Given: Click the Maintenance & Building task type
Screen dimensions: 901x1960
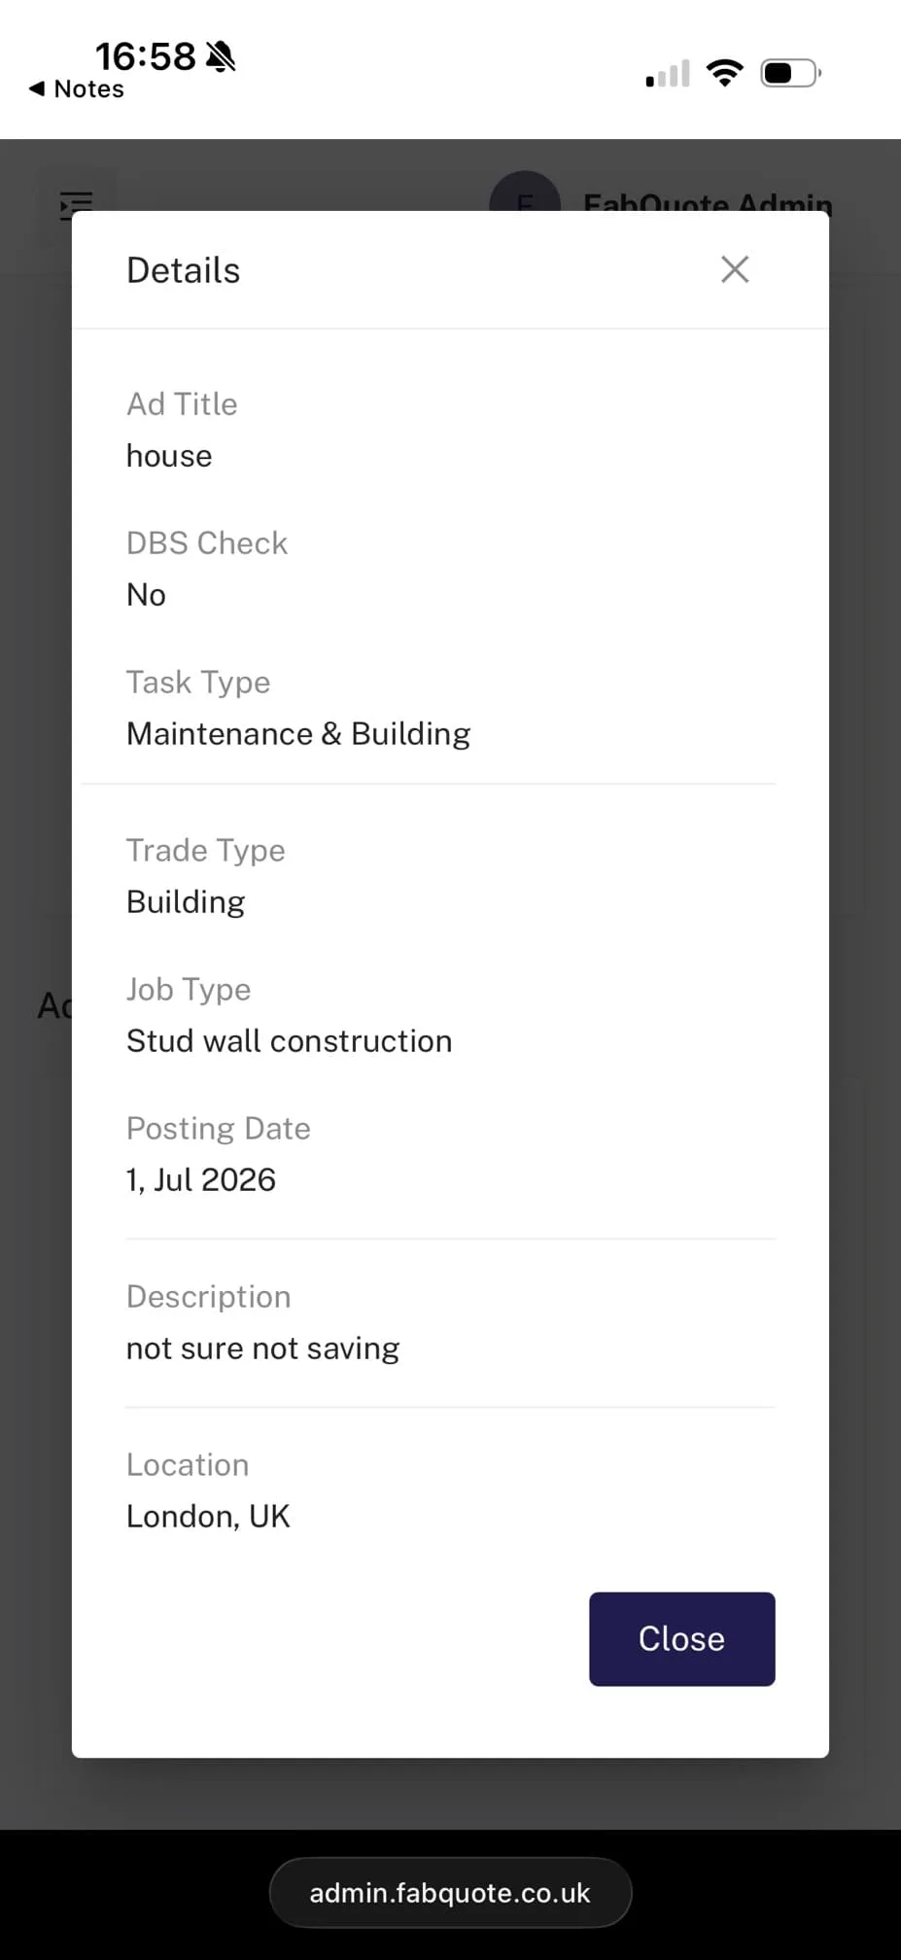Looking at the screenshot, I should coord(298,733).
